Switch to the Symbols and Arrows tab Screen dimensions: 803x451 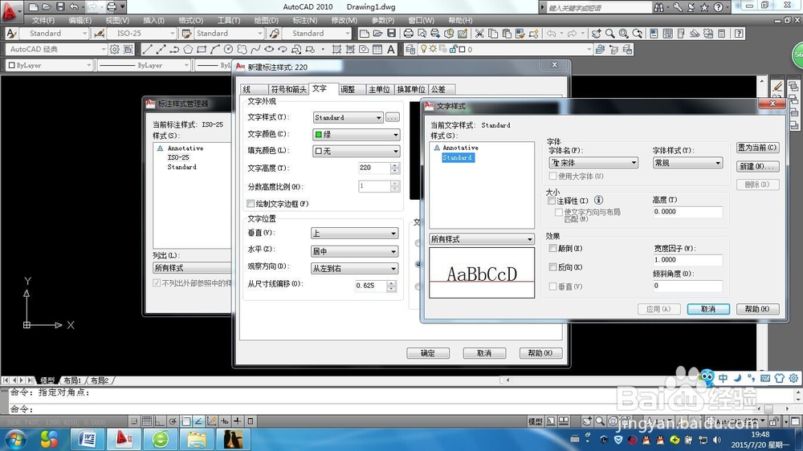pos(288,90)
